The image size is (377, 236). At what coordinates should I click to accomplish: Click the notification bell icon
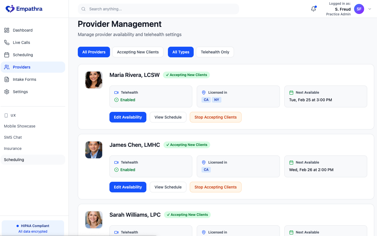313,9
